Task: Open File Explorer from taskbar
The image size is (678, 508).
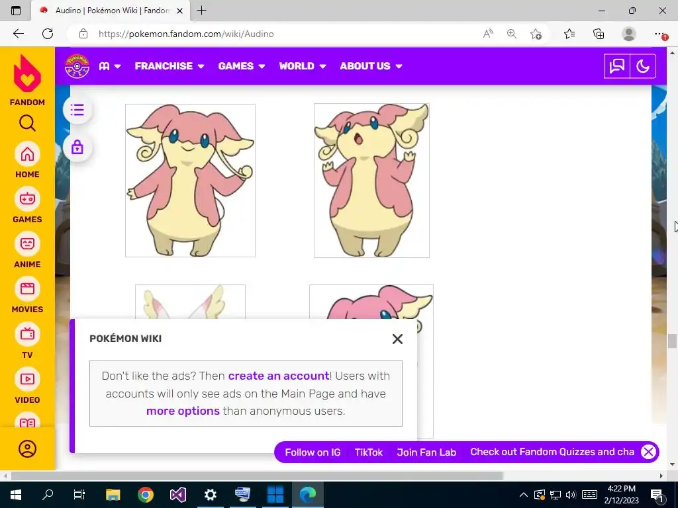Action: (x=113, y=495)
